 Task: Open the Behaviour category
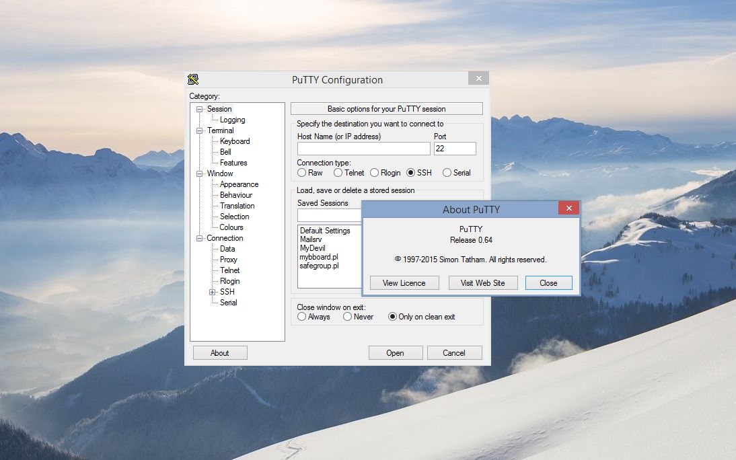(x=236, y=195)
